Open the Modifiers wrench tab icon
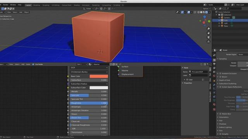248x139 pixels. 214,85
